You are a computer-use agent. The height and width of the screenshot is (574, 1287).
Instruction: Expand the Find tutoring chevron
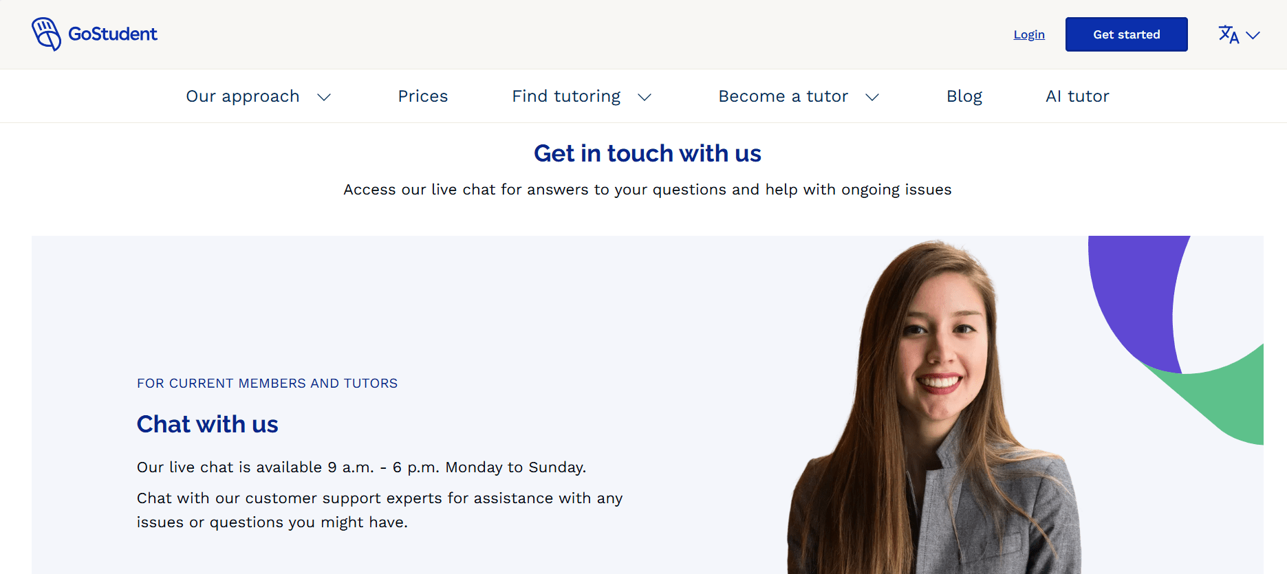(645, 98)
